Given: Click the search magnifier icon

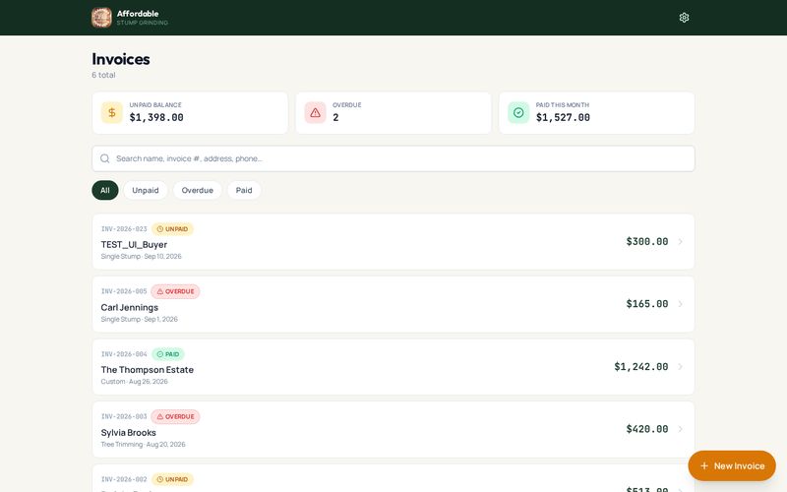Looking at the screenshot, I should 105,158.
